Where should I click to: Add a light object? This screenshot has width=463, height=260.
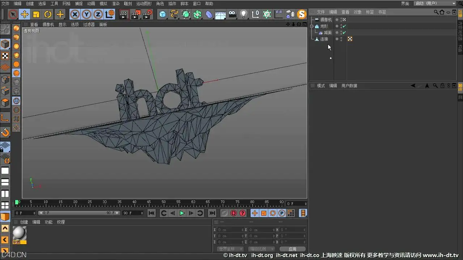(x=244, y=14)
